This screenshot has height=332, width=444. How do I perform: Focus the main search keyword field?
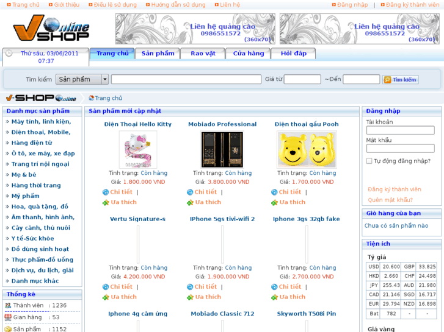[186, 79]
